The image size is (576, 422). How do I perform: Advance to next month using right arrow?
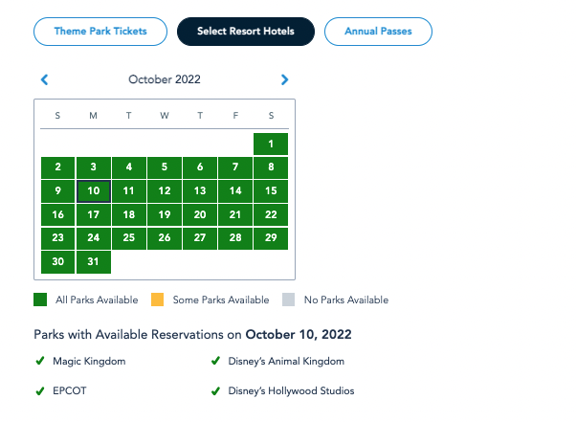[284, 80]
